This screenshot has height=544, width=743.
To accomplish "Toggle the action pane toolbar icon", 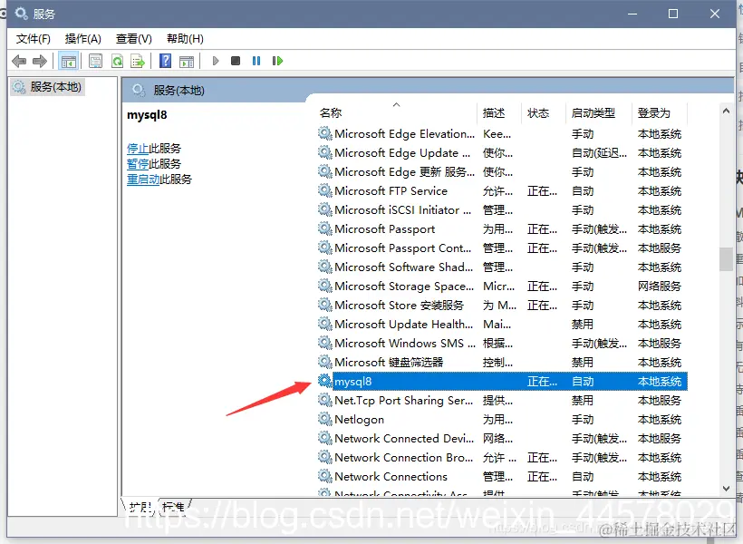I will 187,61.
